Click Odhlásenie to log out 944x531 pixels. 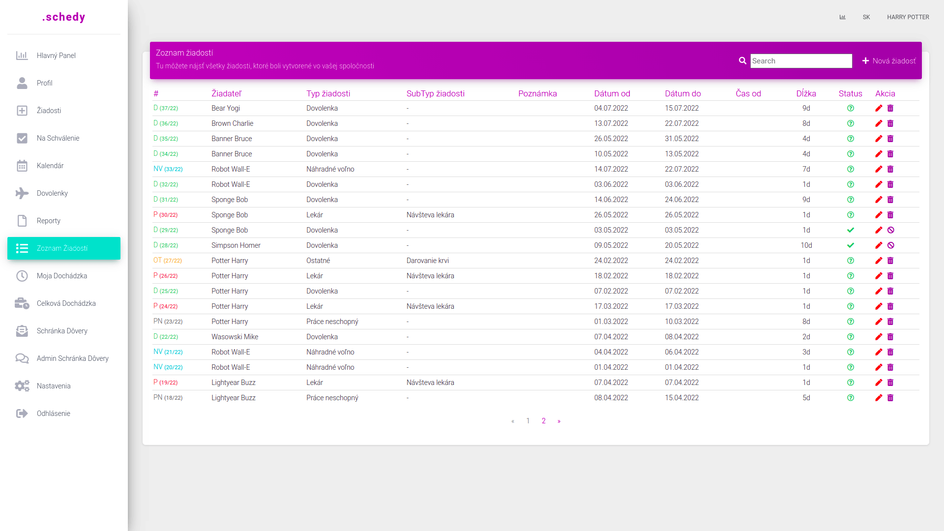[x=64, y=413]
